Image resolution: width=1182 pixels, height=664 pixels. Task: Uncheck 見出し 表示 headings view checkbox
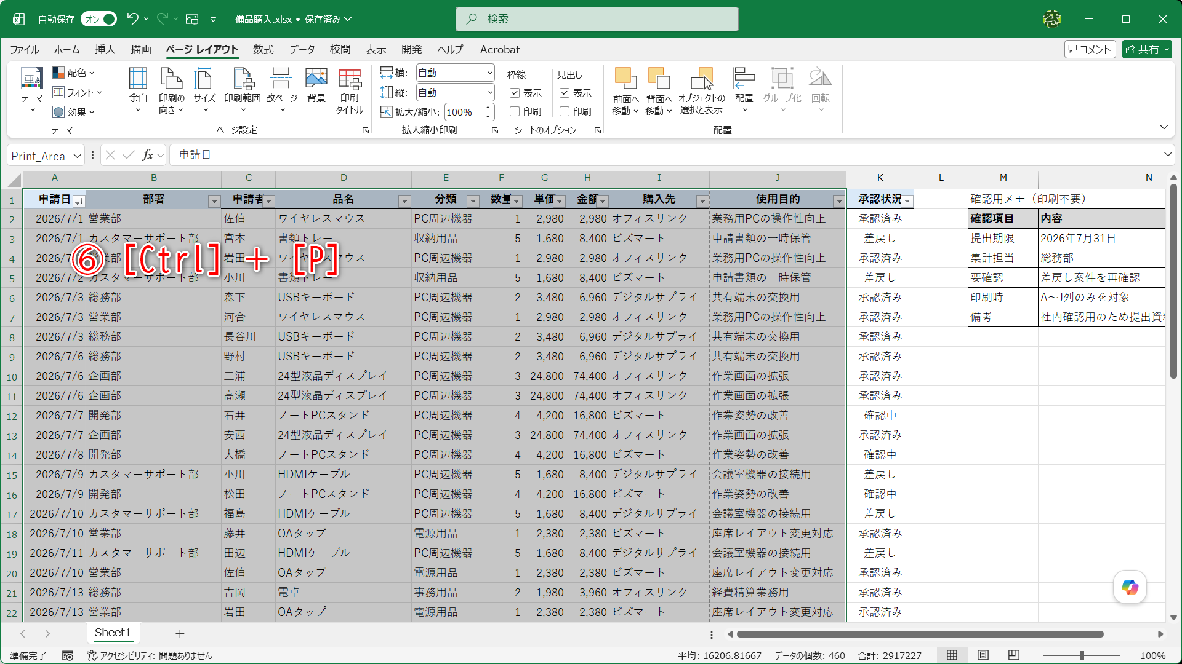[565, 93]
